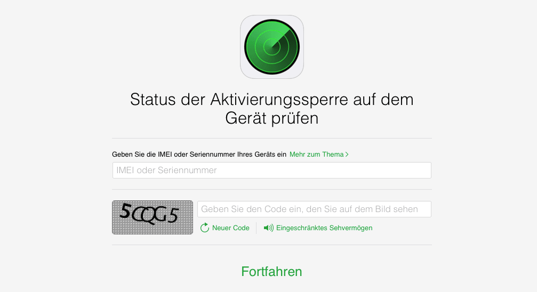Request a new captcha via Neuer Code text
Image resolution: width=537 pixels, height=292 pixels.
[x=231, y=228]
